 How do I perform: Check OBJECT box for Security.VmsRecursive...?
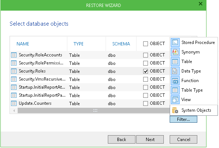pyautogui.click(x=145, y=79)
